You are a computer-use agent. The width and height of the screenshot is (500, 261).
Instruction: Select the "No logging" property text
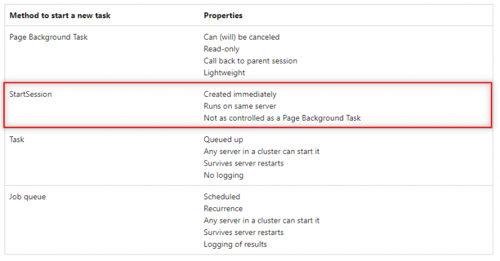(x=223, y=175)
